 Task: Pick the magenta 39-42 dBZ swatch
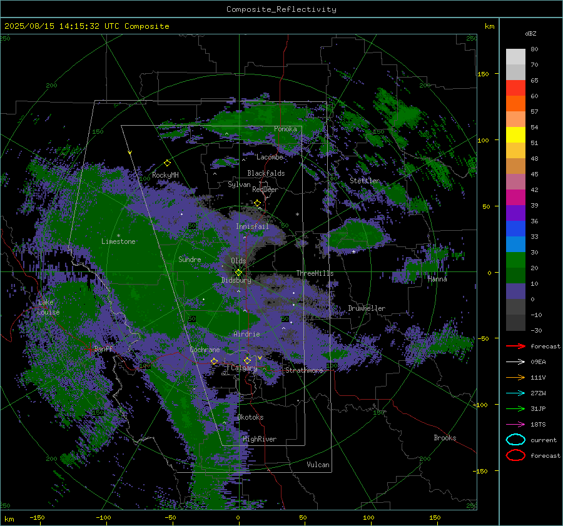pos(515,197)
